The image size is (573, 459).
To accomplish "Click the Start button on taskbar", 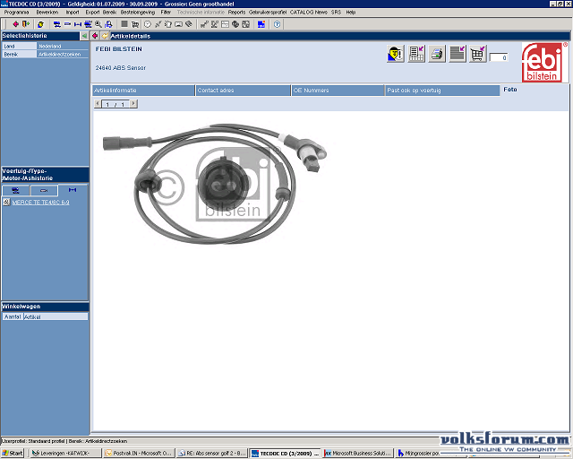I will [x=13, y=453].
